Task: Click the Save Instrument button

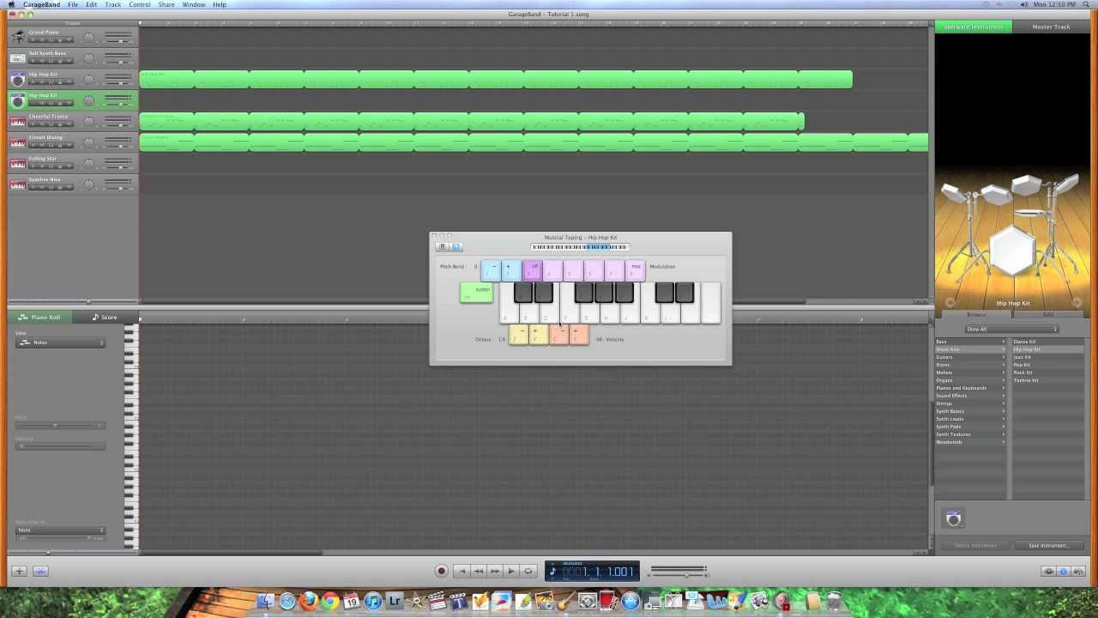Action: (x=1048, y=546)
